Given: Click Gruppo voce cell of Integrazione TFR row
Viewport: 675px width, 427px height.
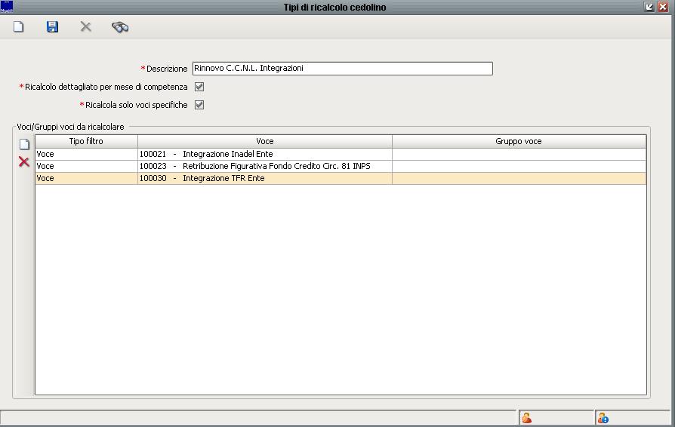Looking at the screenshot, I should (x=519, y=178).
